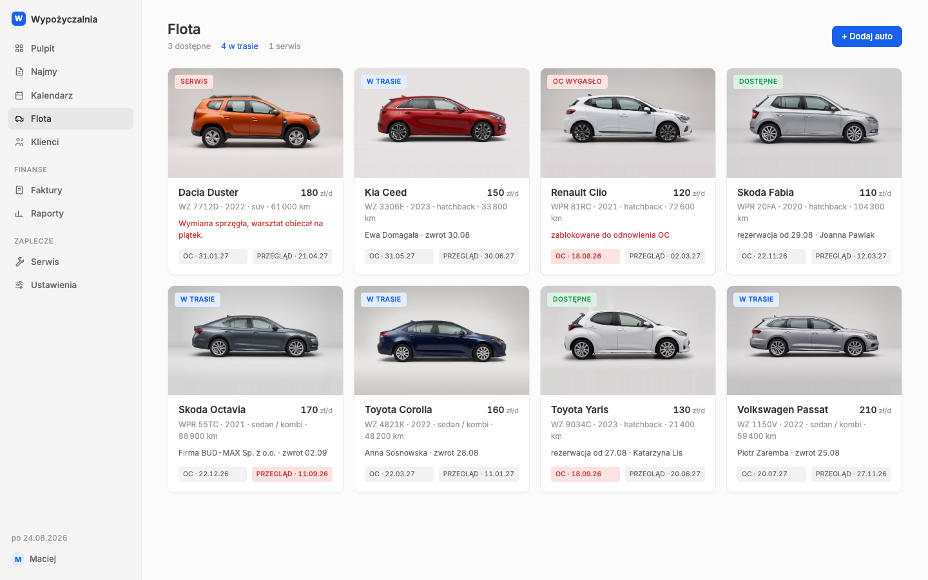Viewport: 928px width, 580px height.
Task: Click the Flota car icon
Action: point(19,119)
